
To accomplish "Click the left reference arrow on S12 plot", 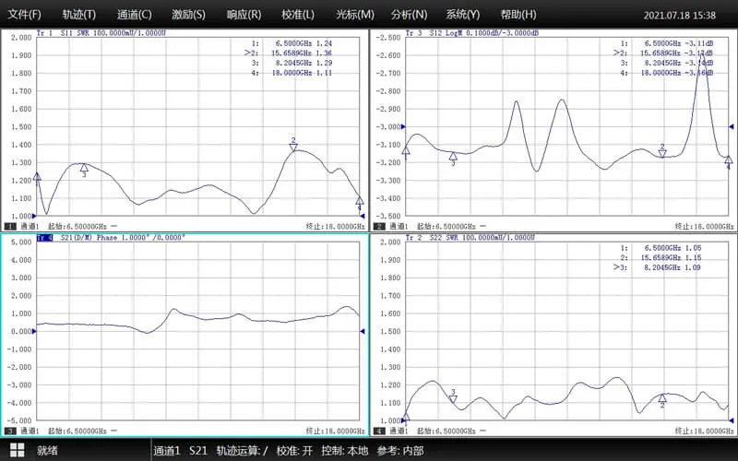I will pos(403,127).
